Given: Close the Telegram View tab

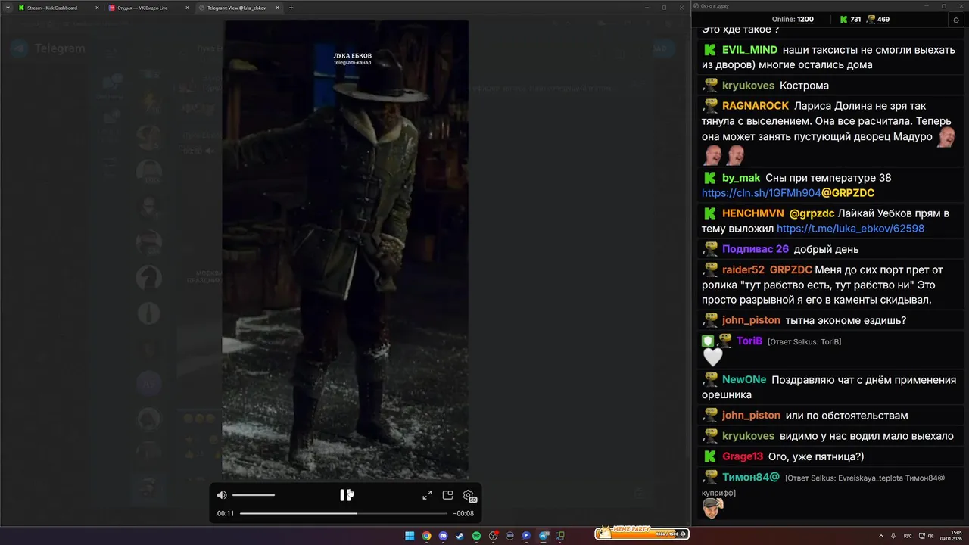Looking at the screenshot, I should point(277,8).
